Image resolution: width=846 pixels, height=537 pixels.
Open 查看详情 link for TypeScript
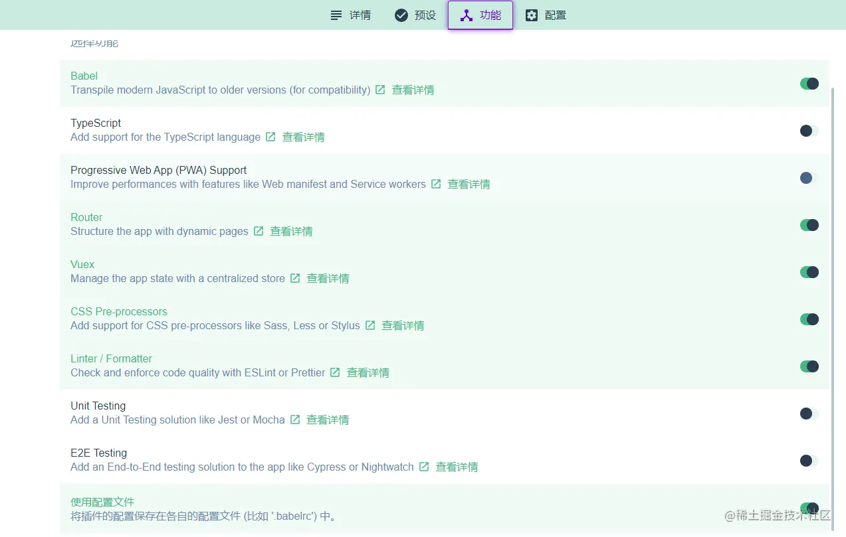coord(303,137)
